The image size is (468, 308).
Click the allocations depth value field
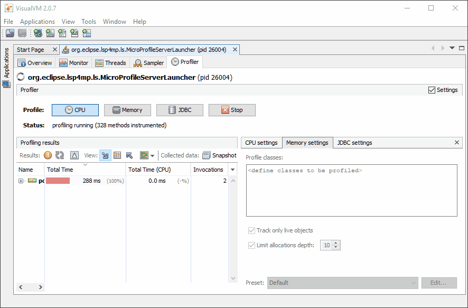point(326,245)
